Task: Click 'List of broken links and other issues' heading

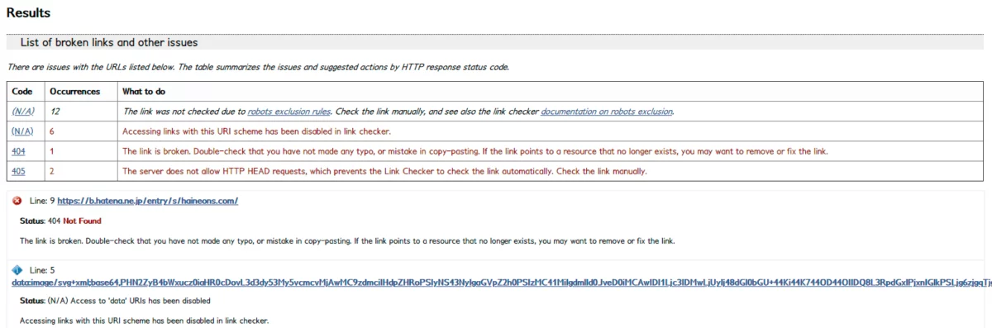Action: (x=108, y=42)
